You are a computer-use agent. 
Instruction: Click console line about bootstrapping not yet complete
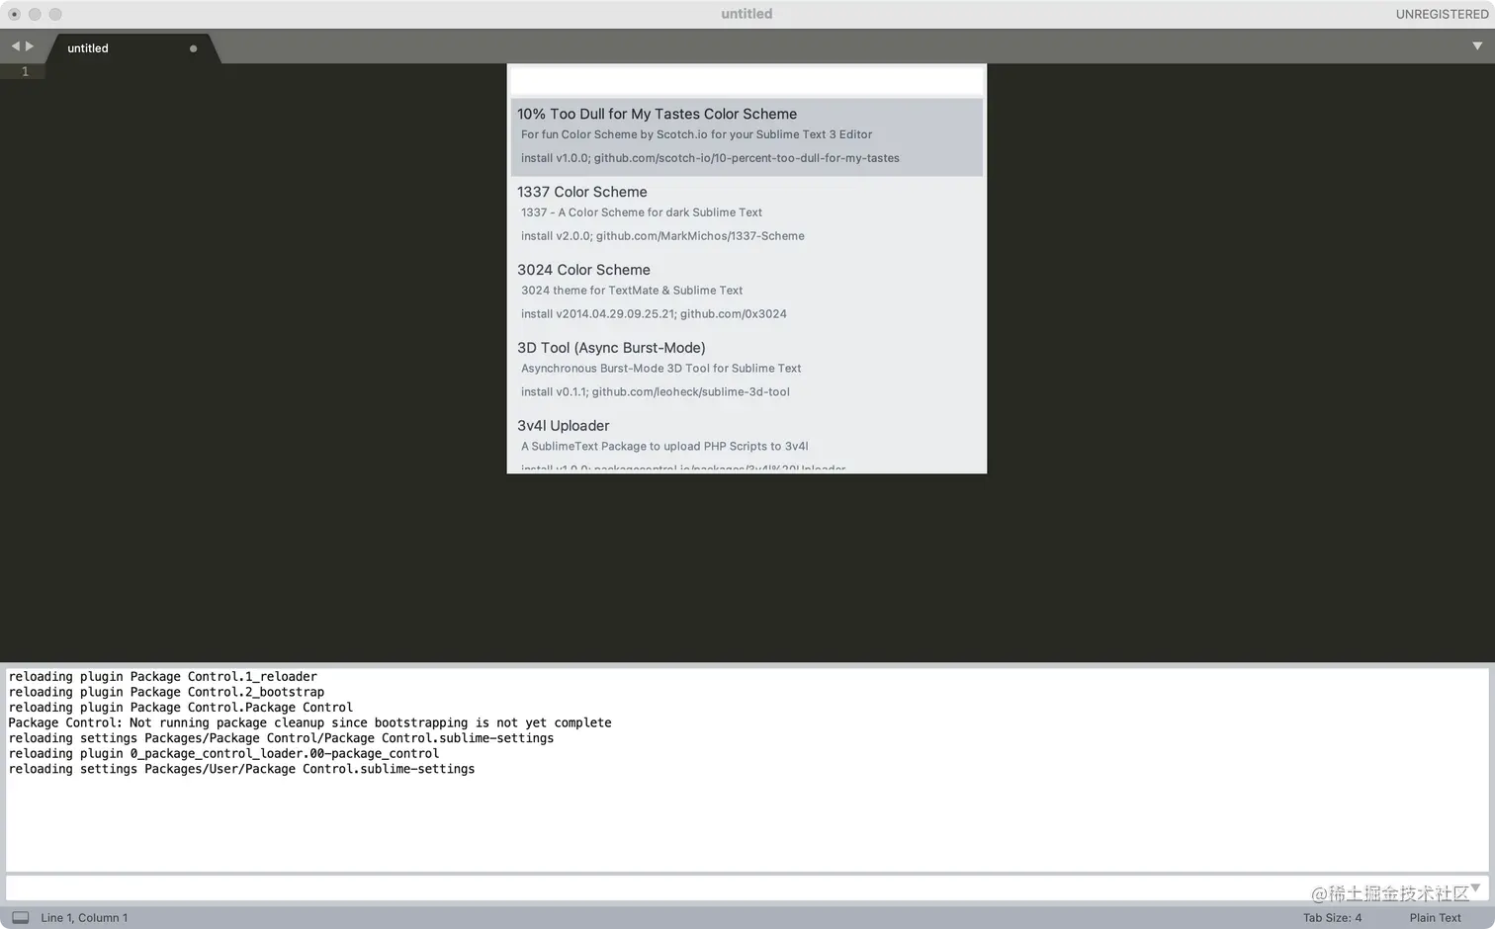(309, 722)
